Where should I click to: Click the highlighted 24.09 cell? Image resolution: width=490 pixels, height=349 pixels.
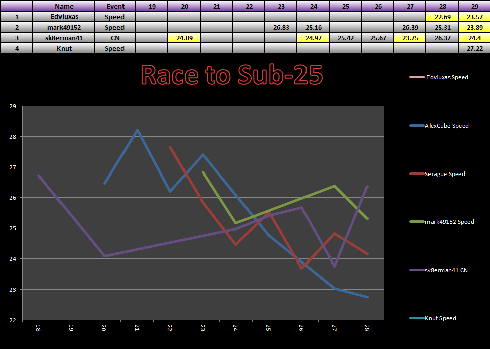click(x=185, y=38)
